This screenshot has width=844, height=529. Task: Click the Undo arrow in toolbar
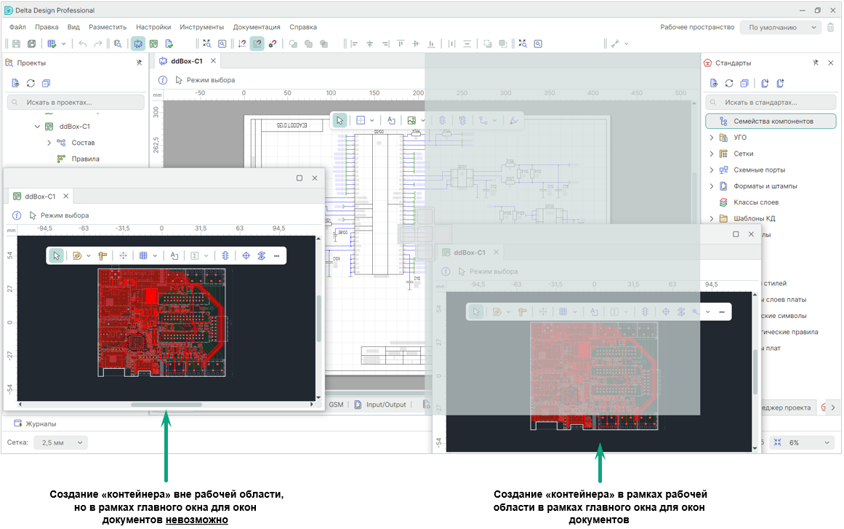[82, 44]
